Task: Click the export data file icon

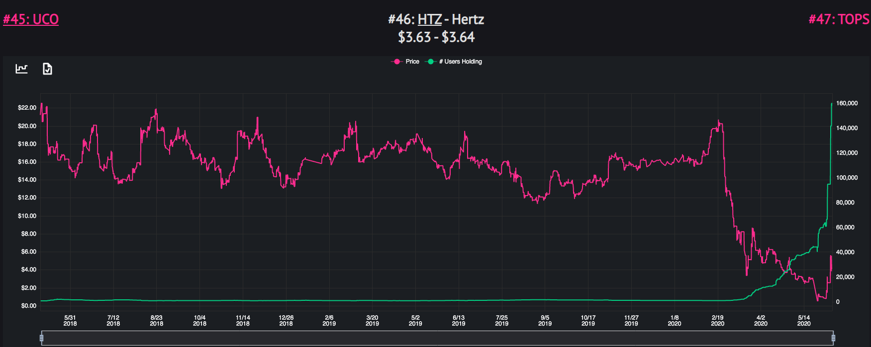Action: (x=47, y=69)
